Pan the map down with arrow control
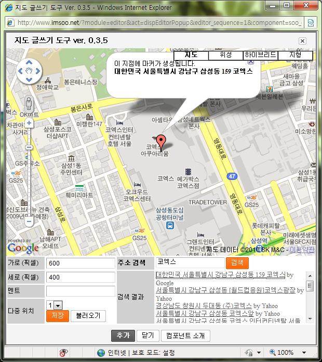 [x=29, y=80]
